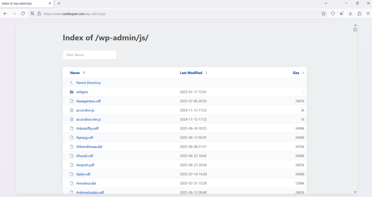Click the file icon beside Ajeijn.vdf
372x197 pixels.
point(72,174)
